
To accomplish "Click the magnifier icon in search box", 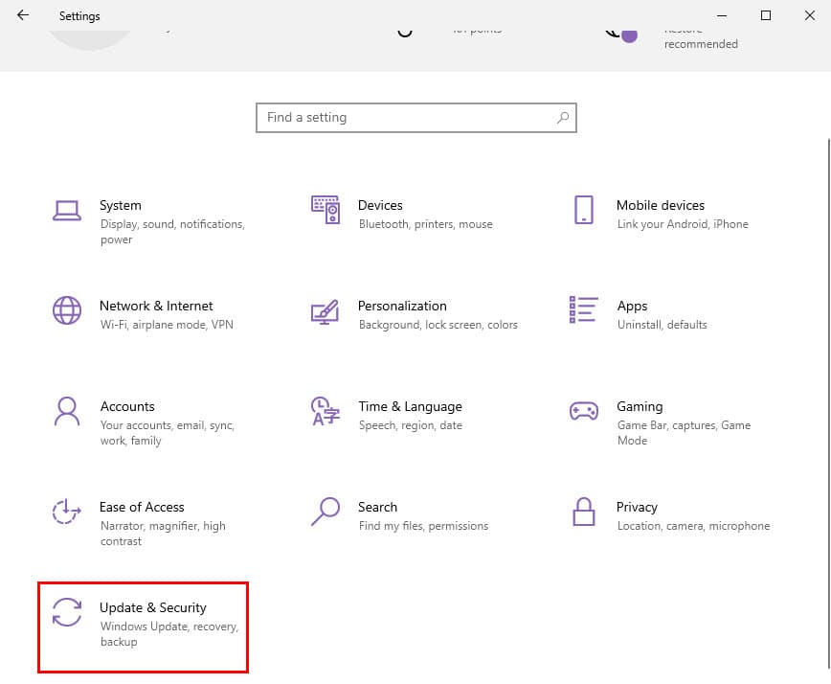I will tap(563, 117).
